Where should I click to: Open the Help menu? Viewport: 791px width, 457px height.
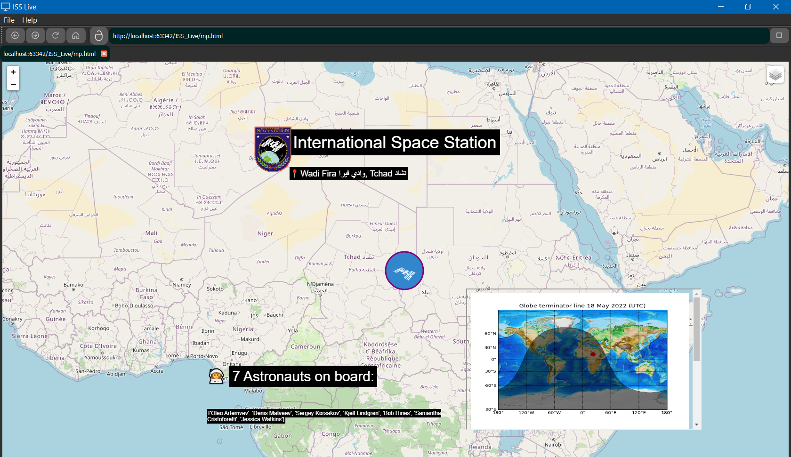click(30, 20)
